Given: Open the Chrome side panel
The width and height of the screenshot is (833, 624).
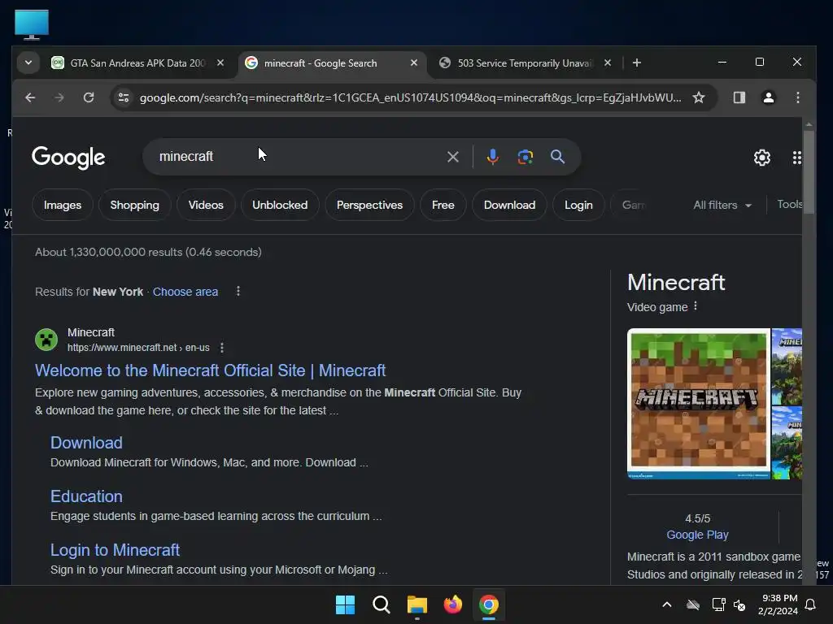Looking at the screenshot, I should (739, 97).
